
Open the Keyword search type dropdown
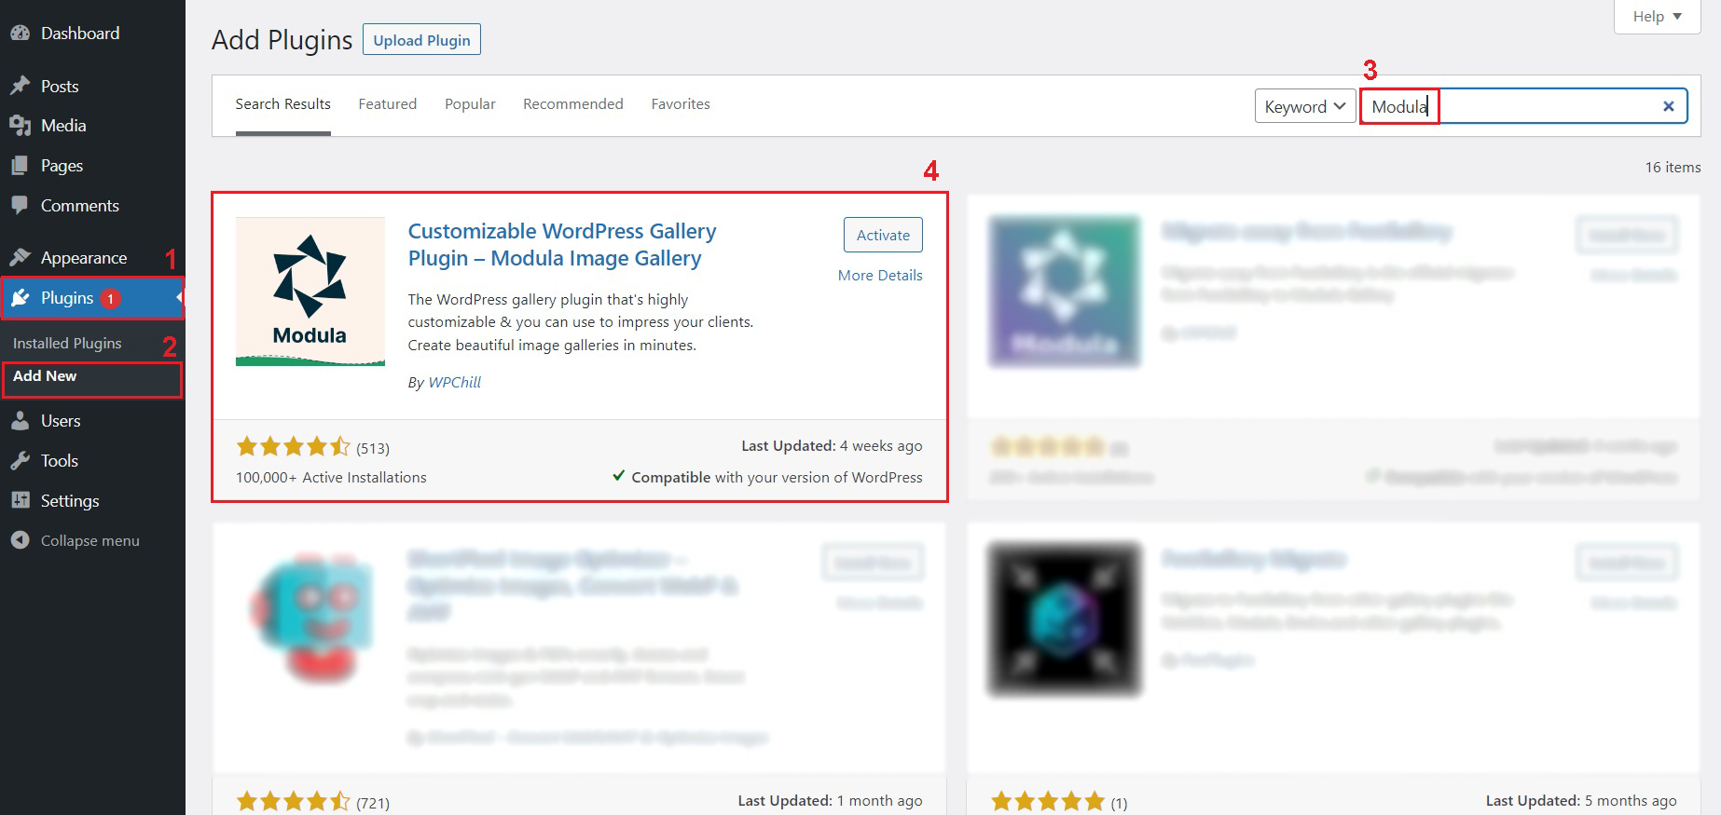pos(1304,106)
